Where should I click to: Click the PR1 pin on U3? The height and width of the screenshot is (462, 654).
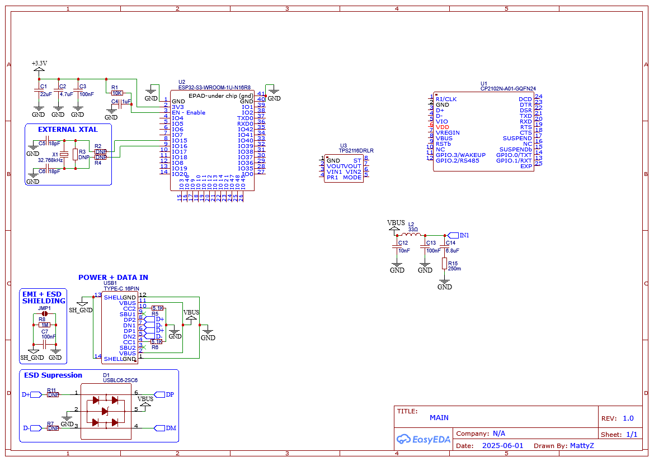click(x=332, y=178)
